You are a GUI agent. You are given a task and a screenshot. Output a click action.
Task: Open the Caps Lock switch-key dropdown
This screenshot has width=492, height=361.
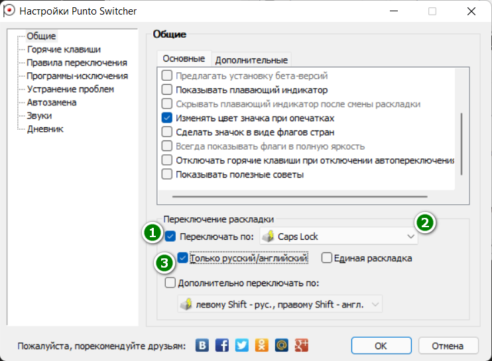click(339, 236)
